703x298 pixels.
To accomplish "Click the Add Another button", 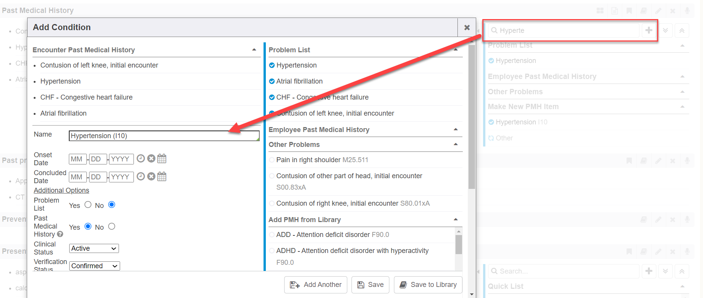I will coord(316,285).
